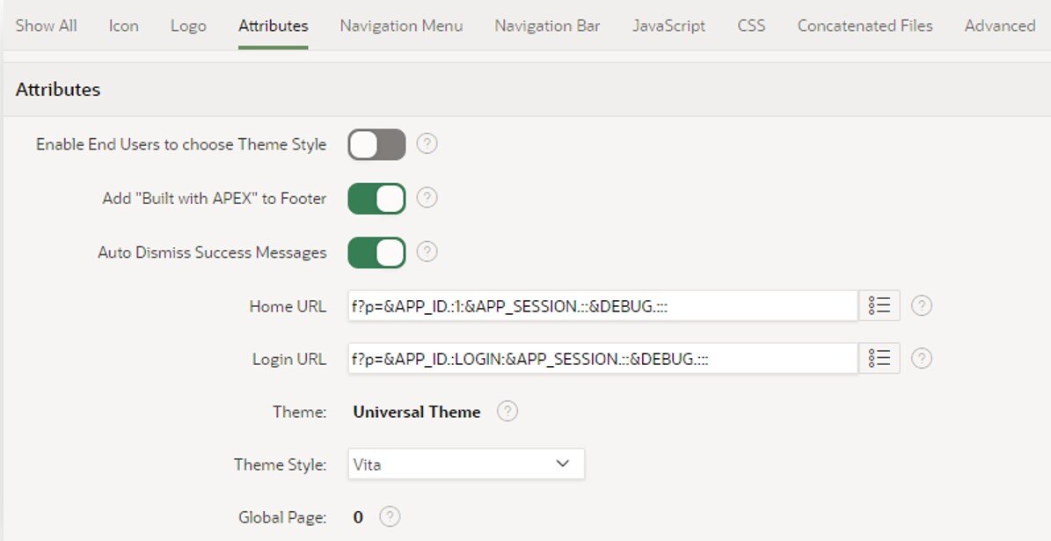Open the Navigation Bar tab
This screenshot has width=1051, height=541.
(548, 26)
